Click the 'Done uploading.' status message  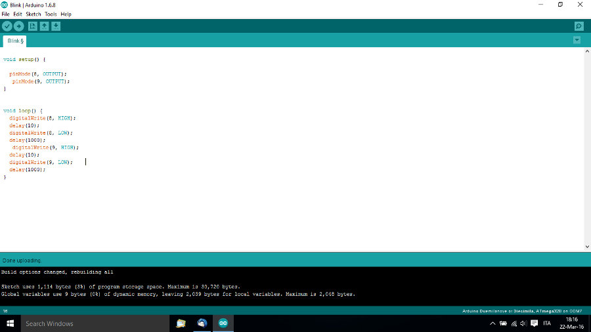[x=22, y=260]
